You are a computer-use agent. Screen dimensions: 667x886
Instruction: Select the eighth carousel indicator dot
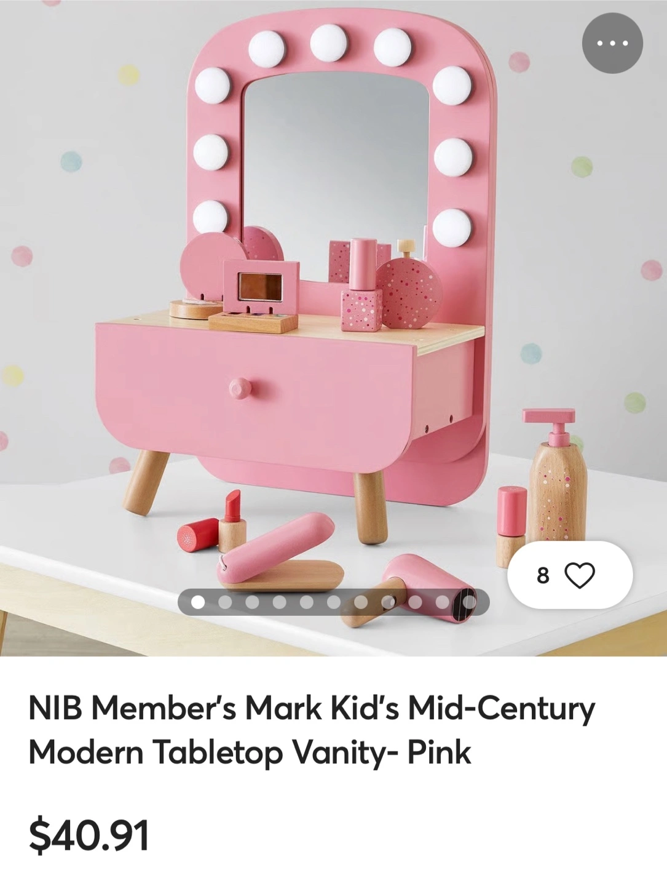click(x=388, y=602)
